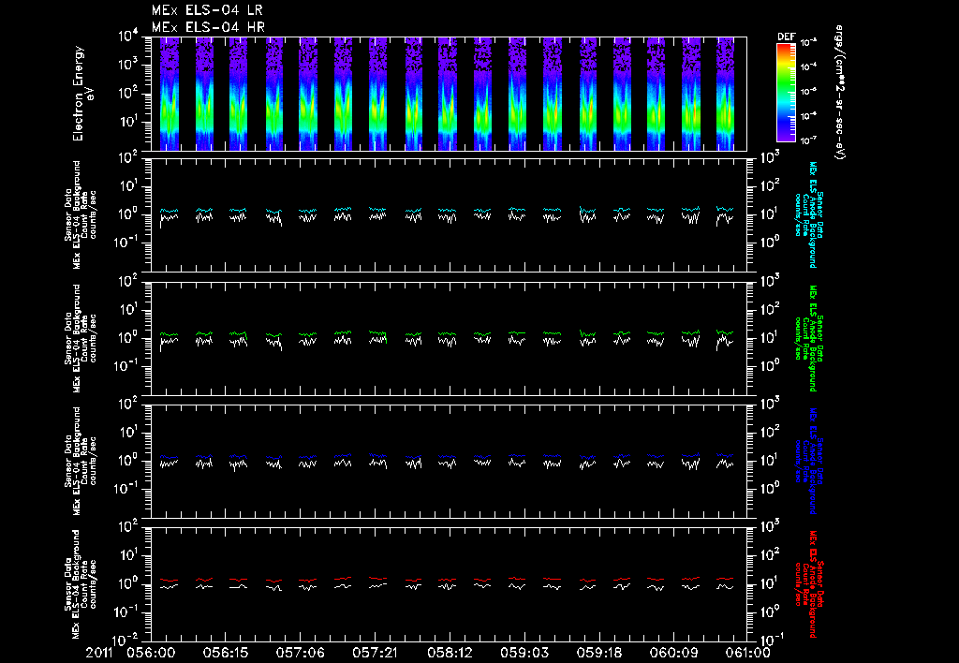Click the rainbow DEF color bar

point(786,93)
